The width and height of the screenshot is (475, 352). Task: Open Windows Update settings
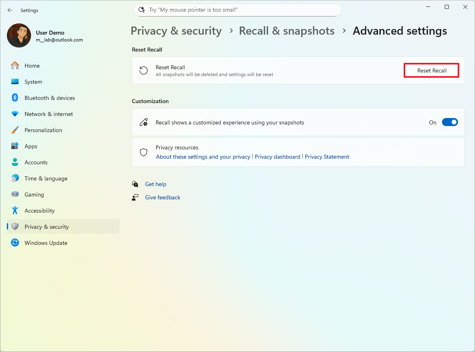[46, 242]
